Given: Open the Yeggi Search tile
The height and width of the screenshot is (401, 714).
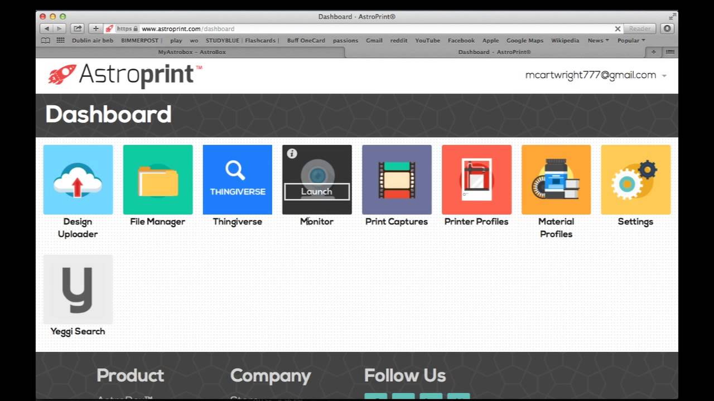Looking at the screenshot, I should 78,290.
